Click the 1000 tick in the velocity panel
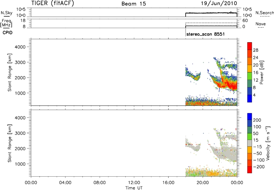This screenshot has height=190, width=274. (20, 164)
